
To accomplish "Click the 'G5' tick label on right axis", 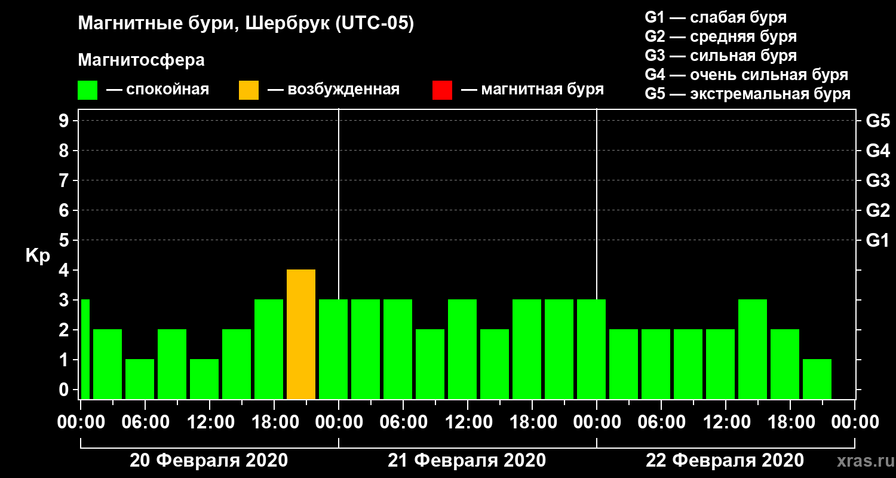I will point(877,121).
